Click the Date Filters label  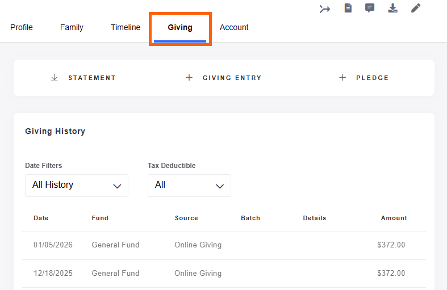pyautogui.click(x=44, y=166)
